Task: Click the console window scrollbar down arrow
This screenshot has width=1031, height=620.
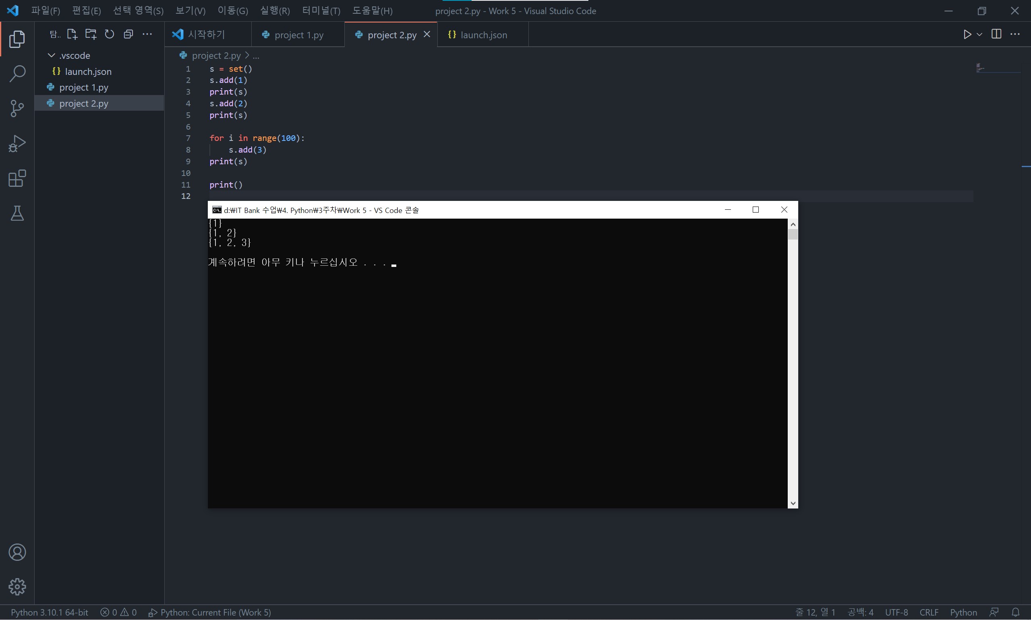Action: [792, 503]
